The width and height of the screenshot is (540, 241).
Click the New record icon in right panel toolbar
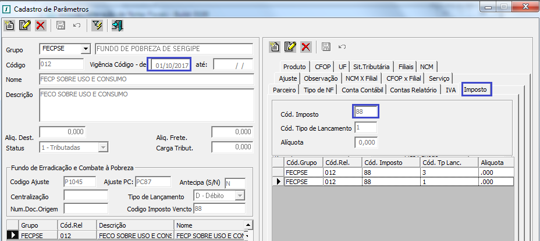pos(275,46)
